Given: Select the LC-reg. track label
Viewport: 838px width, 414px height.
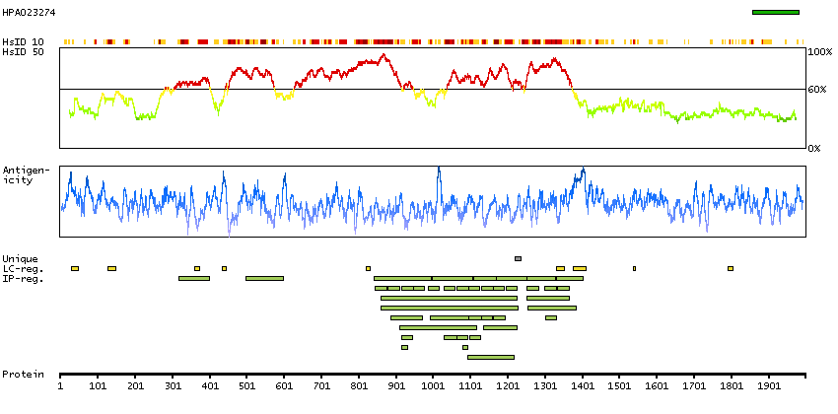Looking at the screenshot, I should 21,268.
